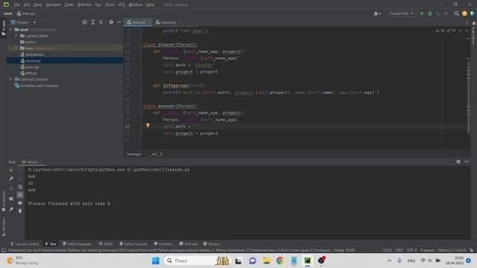Open UTF-8 encoding selector in status bar
This screenshot has height=268, width=477.
[411, 250]
